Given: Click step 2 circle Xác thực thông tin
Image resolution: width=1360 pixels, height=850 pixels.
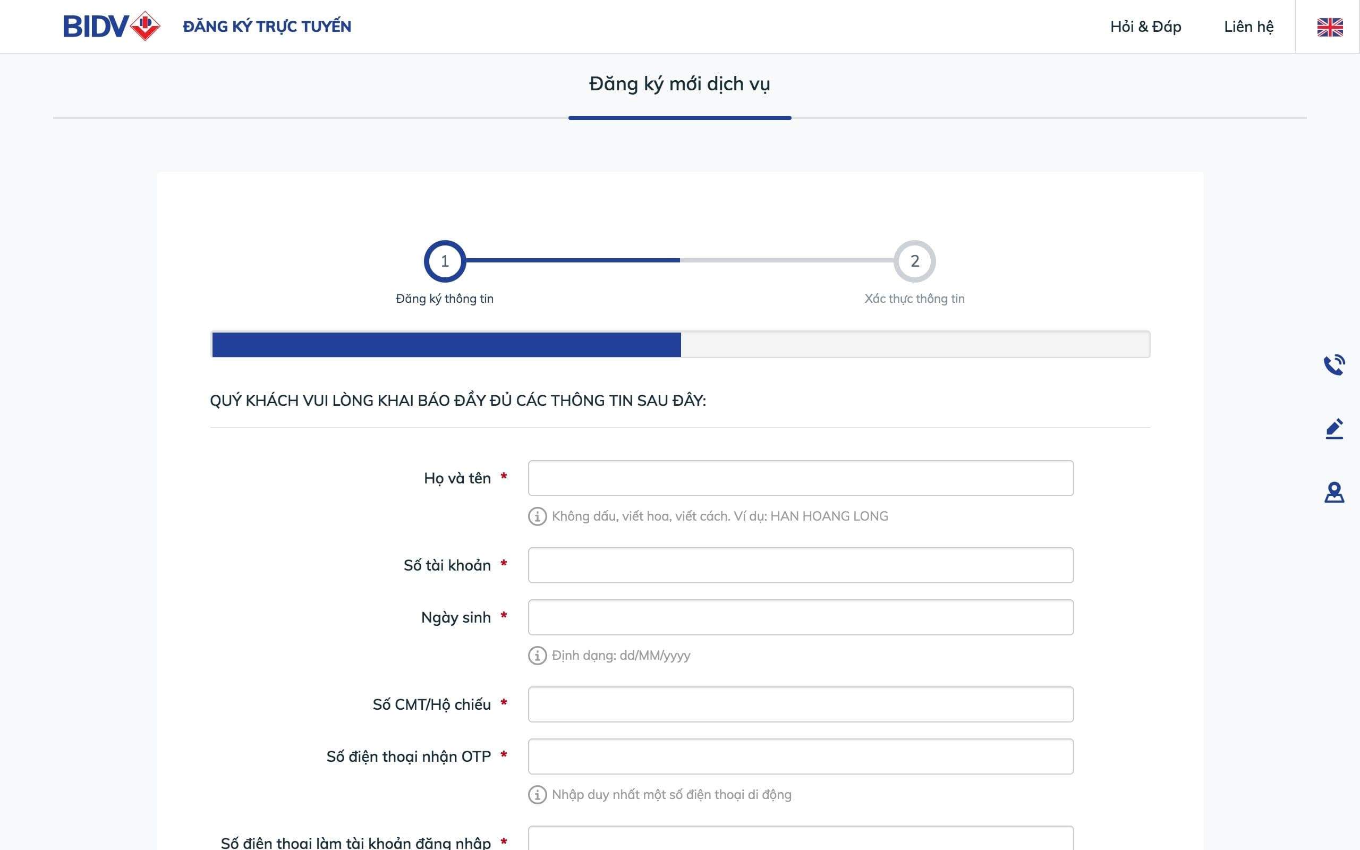Looking at the screenshot, I should [914, 261].
